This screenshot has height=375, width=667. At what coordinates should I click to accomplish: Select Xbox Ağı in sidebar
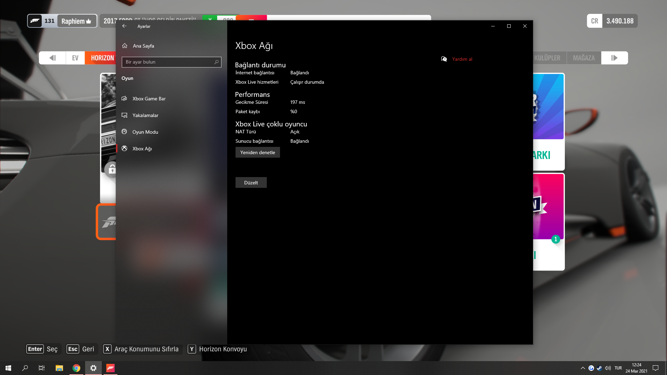142,149
